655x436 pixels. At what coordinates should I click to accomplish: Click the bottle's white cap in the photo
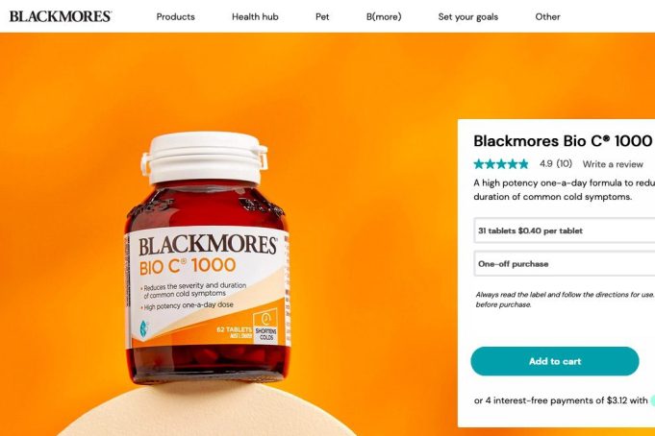click(x=205, y=157)
